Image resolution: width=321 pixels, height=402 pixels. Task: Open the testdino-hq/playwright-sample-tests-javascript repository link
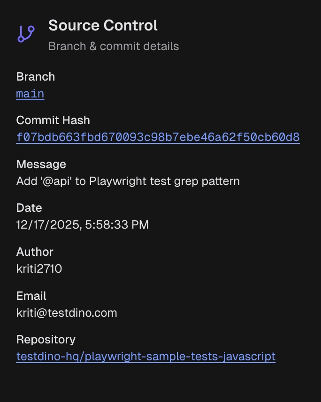coord(145,357)
